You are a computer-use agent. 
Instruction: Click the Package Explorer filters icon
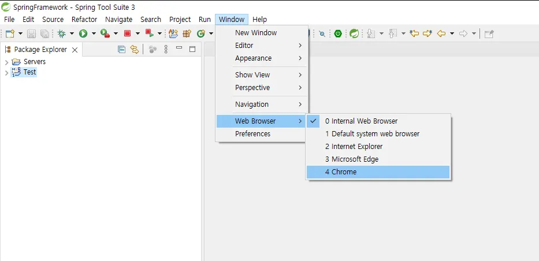(153, 50)
